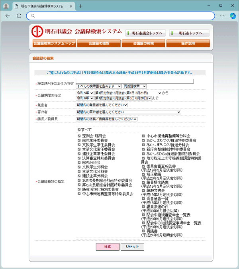This screenshot has width=239, height=269.
Task: Open 答弁者 respondent dropdown
Action: click(128, 112)
